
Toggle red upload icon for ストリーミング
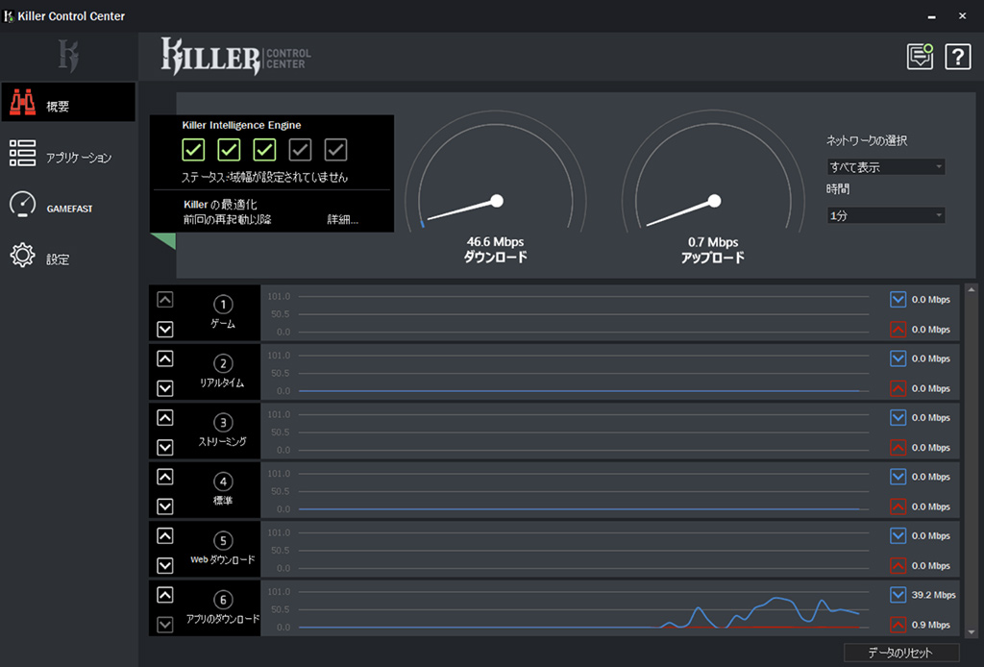(898, 447)
